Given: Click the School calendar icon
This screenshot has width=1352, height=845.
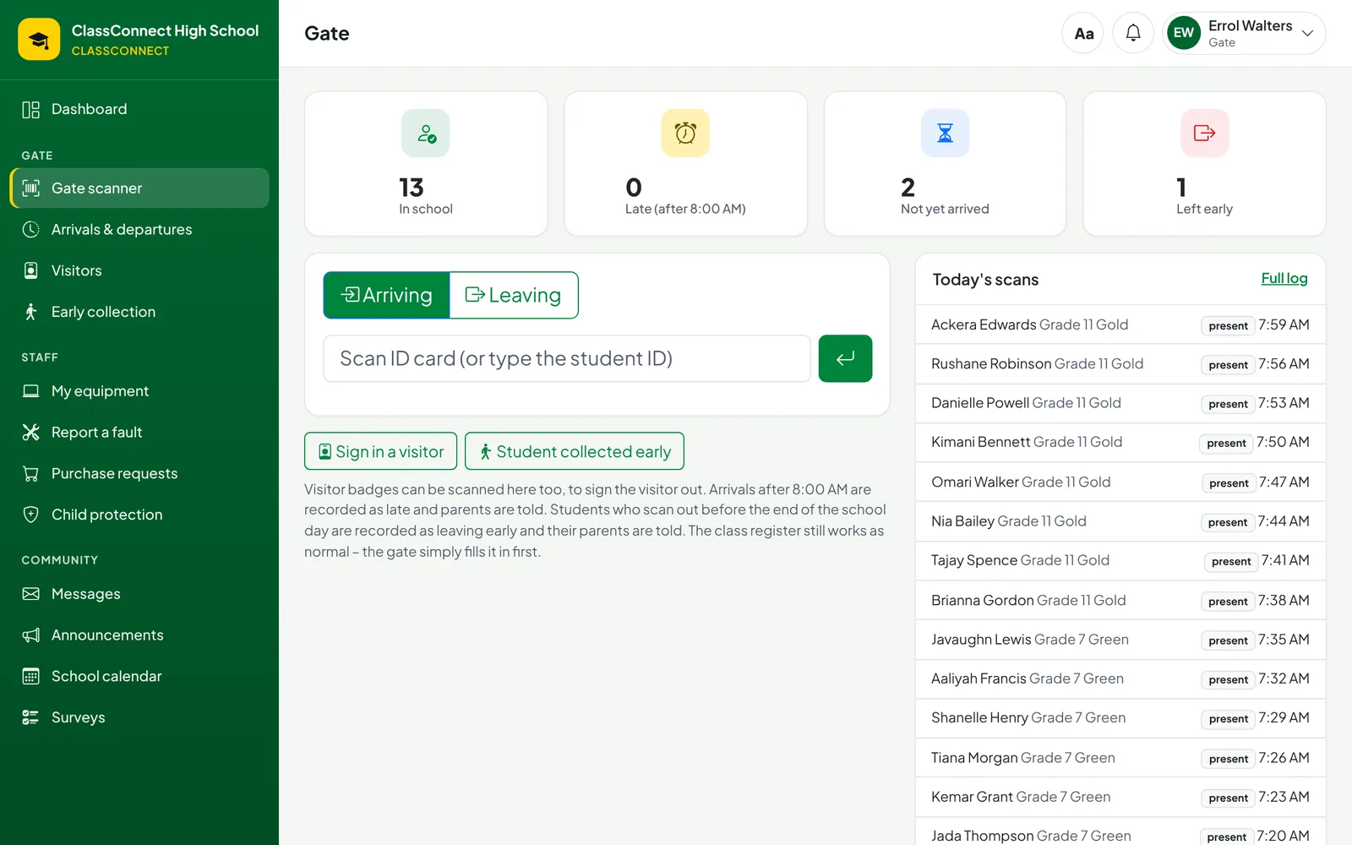Looking at the screenshot, I should [x=31, y=676].
